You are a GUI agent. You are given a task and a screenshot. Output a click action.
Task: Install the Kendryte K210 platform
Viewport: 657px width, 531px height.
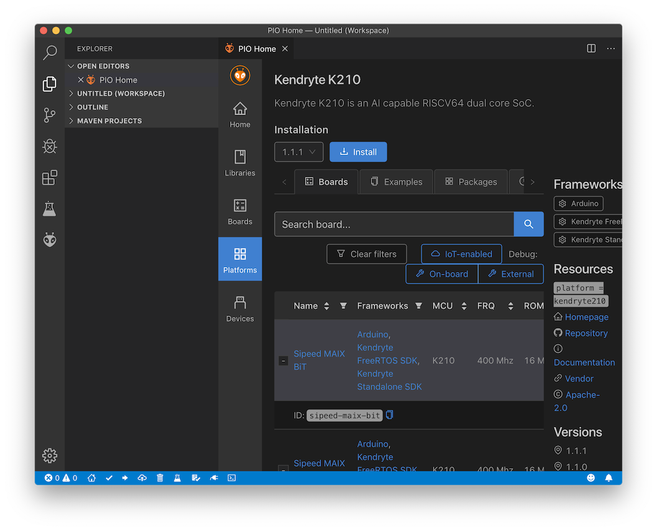click(358, 152)
